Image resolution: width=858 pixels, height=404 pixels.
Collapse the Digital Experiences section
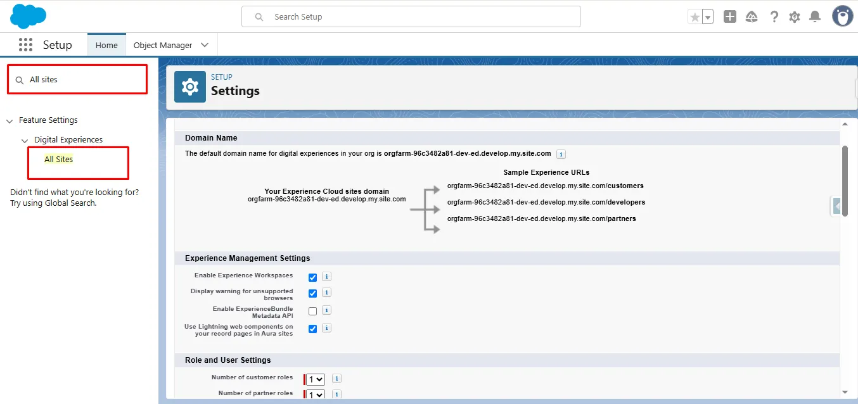point(25,141)
